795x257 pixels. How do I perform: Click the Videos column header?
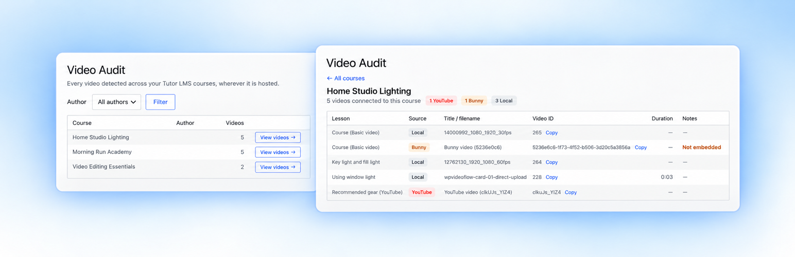235,123
